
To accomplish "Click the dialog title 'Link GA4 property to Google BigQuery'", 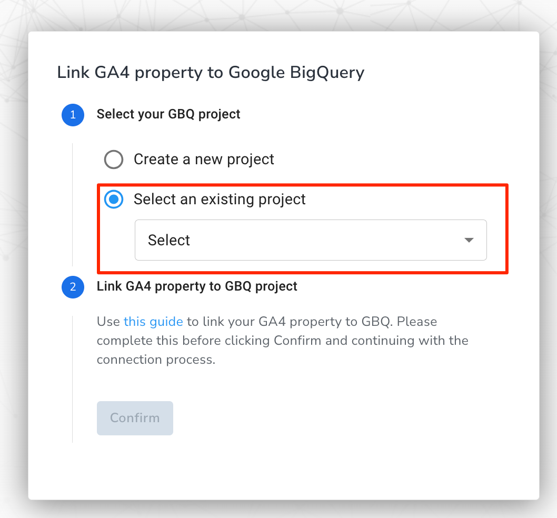I will point(211,72).
